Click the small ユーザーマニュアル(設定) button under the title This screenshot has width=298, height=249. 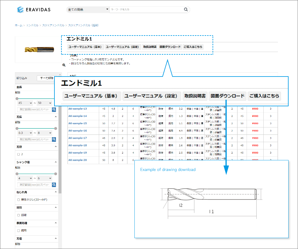(x=123, y=47)
